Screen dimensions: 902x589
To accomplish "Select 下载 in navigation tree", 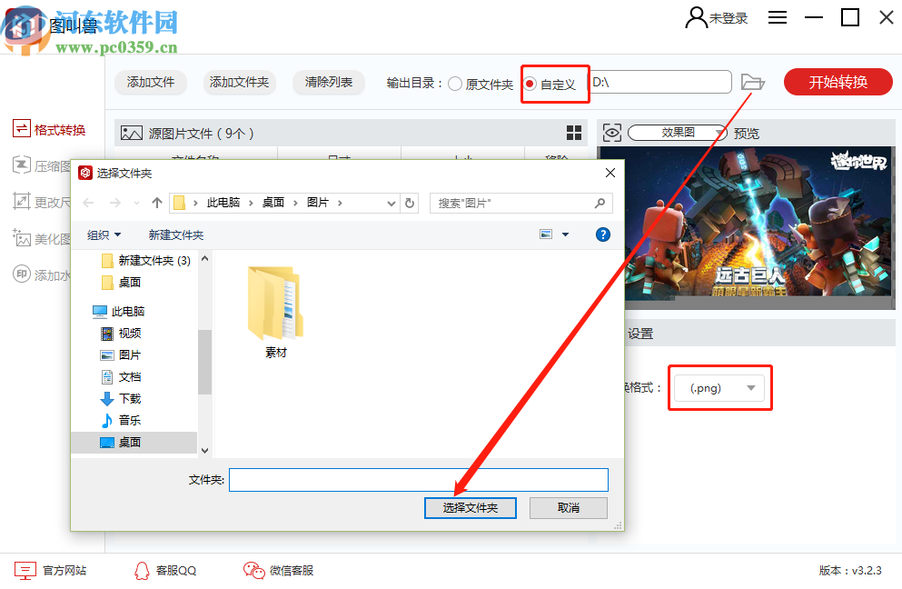I will (121, 398).
